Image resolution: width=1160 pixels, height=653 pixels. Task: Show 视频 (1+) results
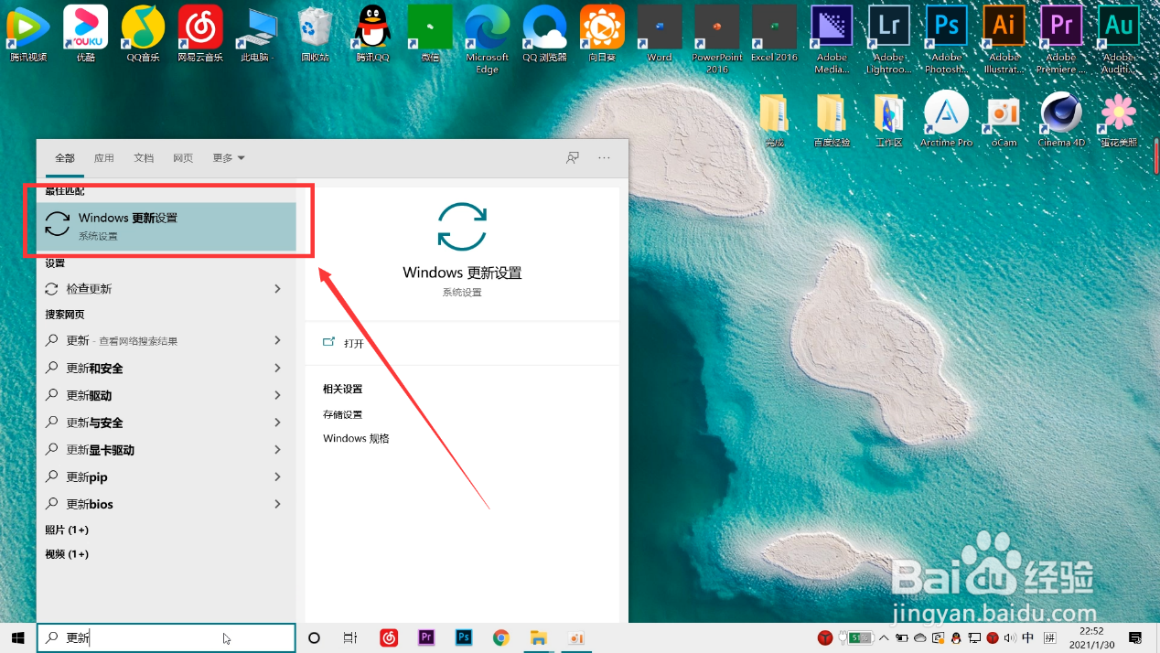coord(67,554)
